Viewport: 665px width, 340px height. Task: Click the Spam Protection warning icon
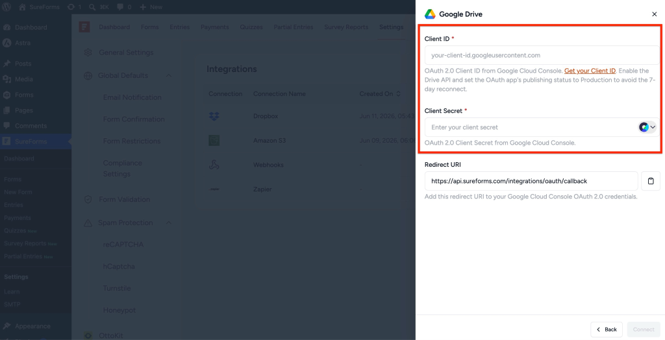(x=88, y=223)
